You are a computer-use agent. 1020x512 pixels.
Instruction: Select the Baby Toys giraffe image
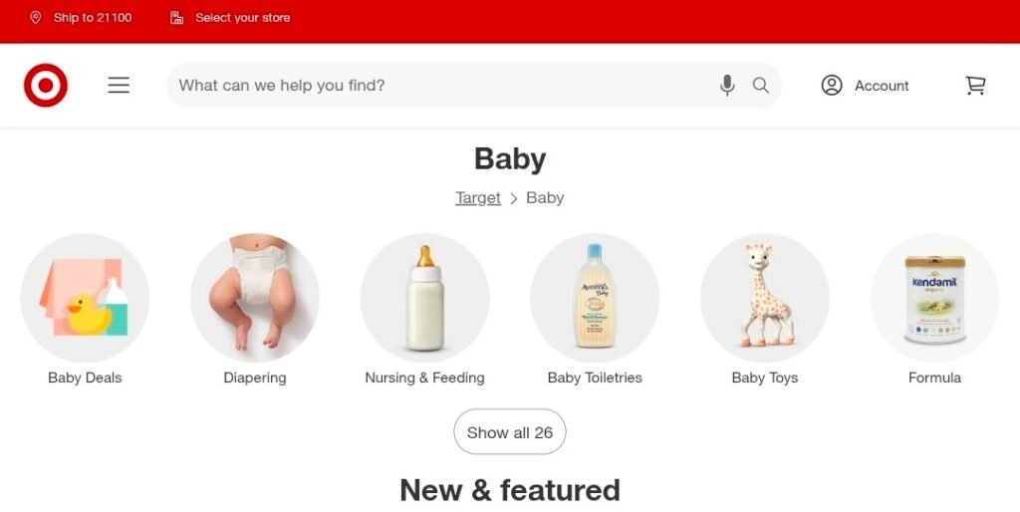(765, 298)
